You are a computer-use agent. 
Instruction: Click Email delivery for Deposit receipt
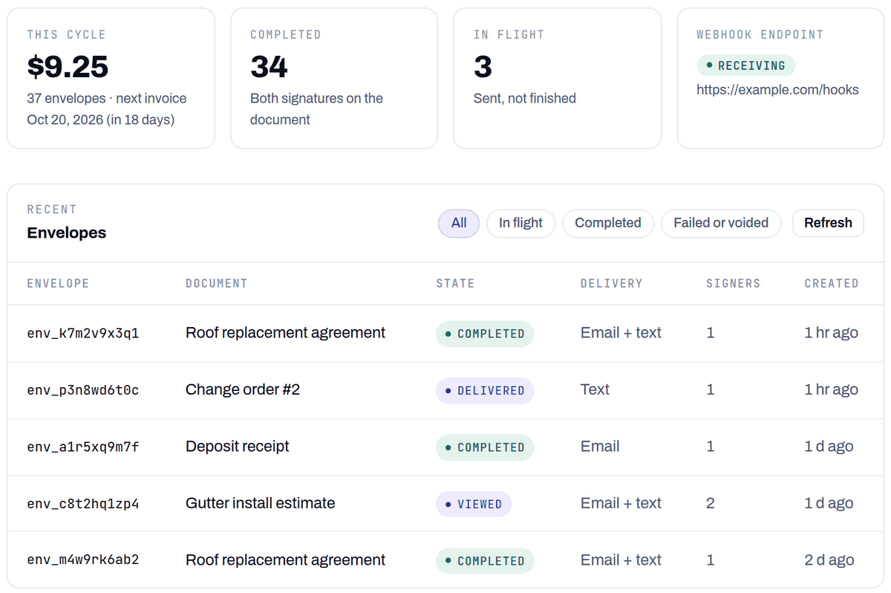coord(600,447)
